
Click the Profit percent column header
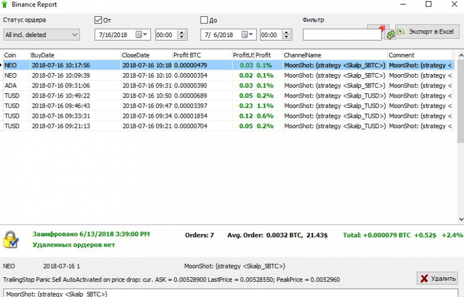pyautogui.click(x=269, y=55)
